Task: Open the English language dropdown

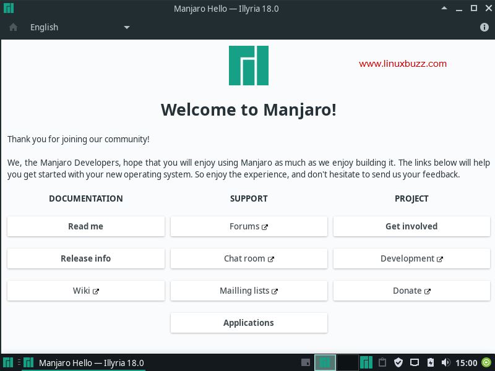Action: (x=80, y=27)
